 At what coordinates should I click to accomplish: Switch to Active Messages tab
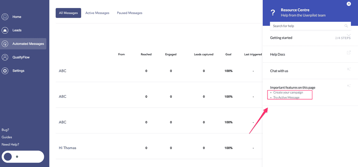tap(97, 13)
